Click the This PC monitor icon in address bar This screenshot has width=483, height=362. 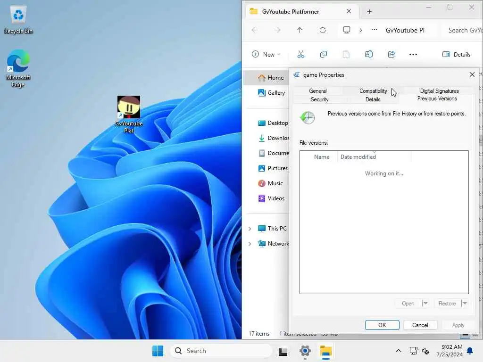click(347, 30)
